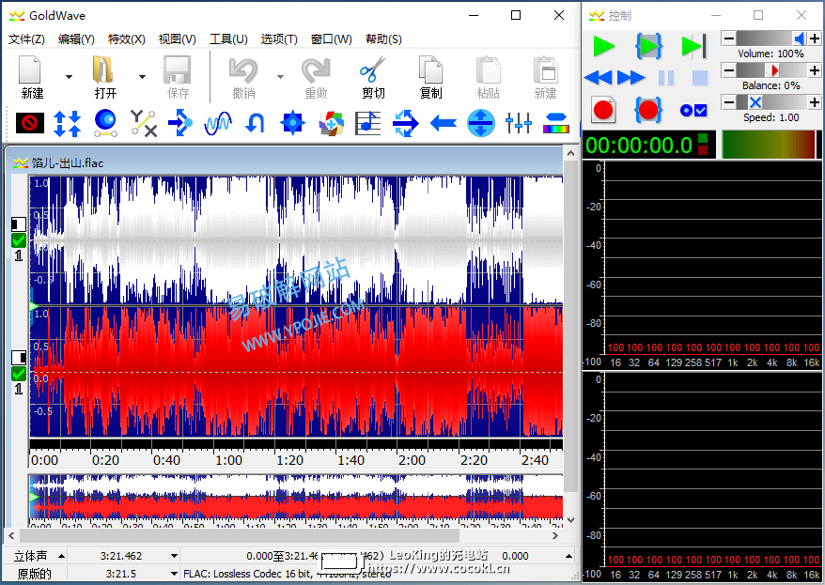The height and width of the screenshot is (585, 825).
Task: Click the 打开 (Open) folder icon
Action: click(104, 70)
